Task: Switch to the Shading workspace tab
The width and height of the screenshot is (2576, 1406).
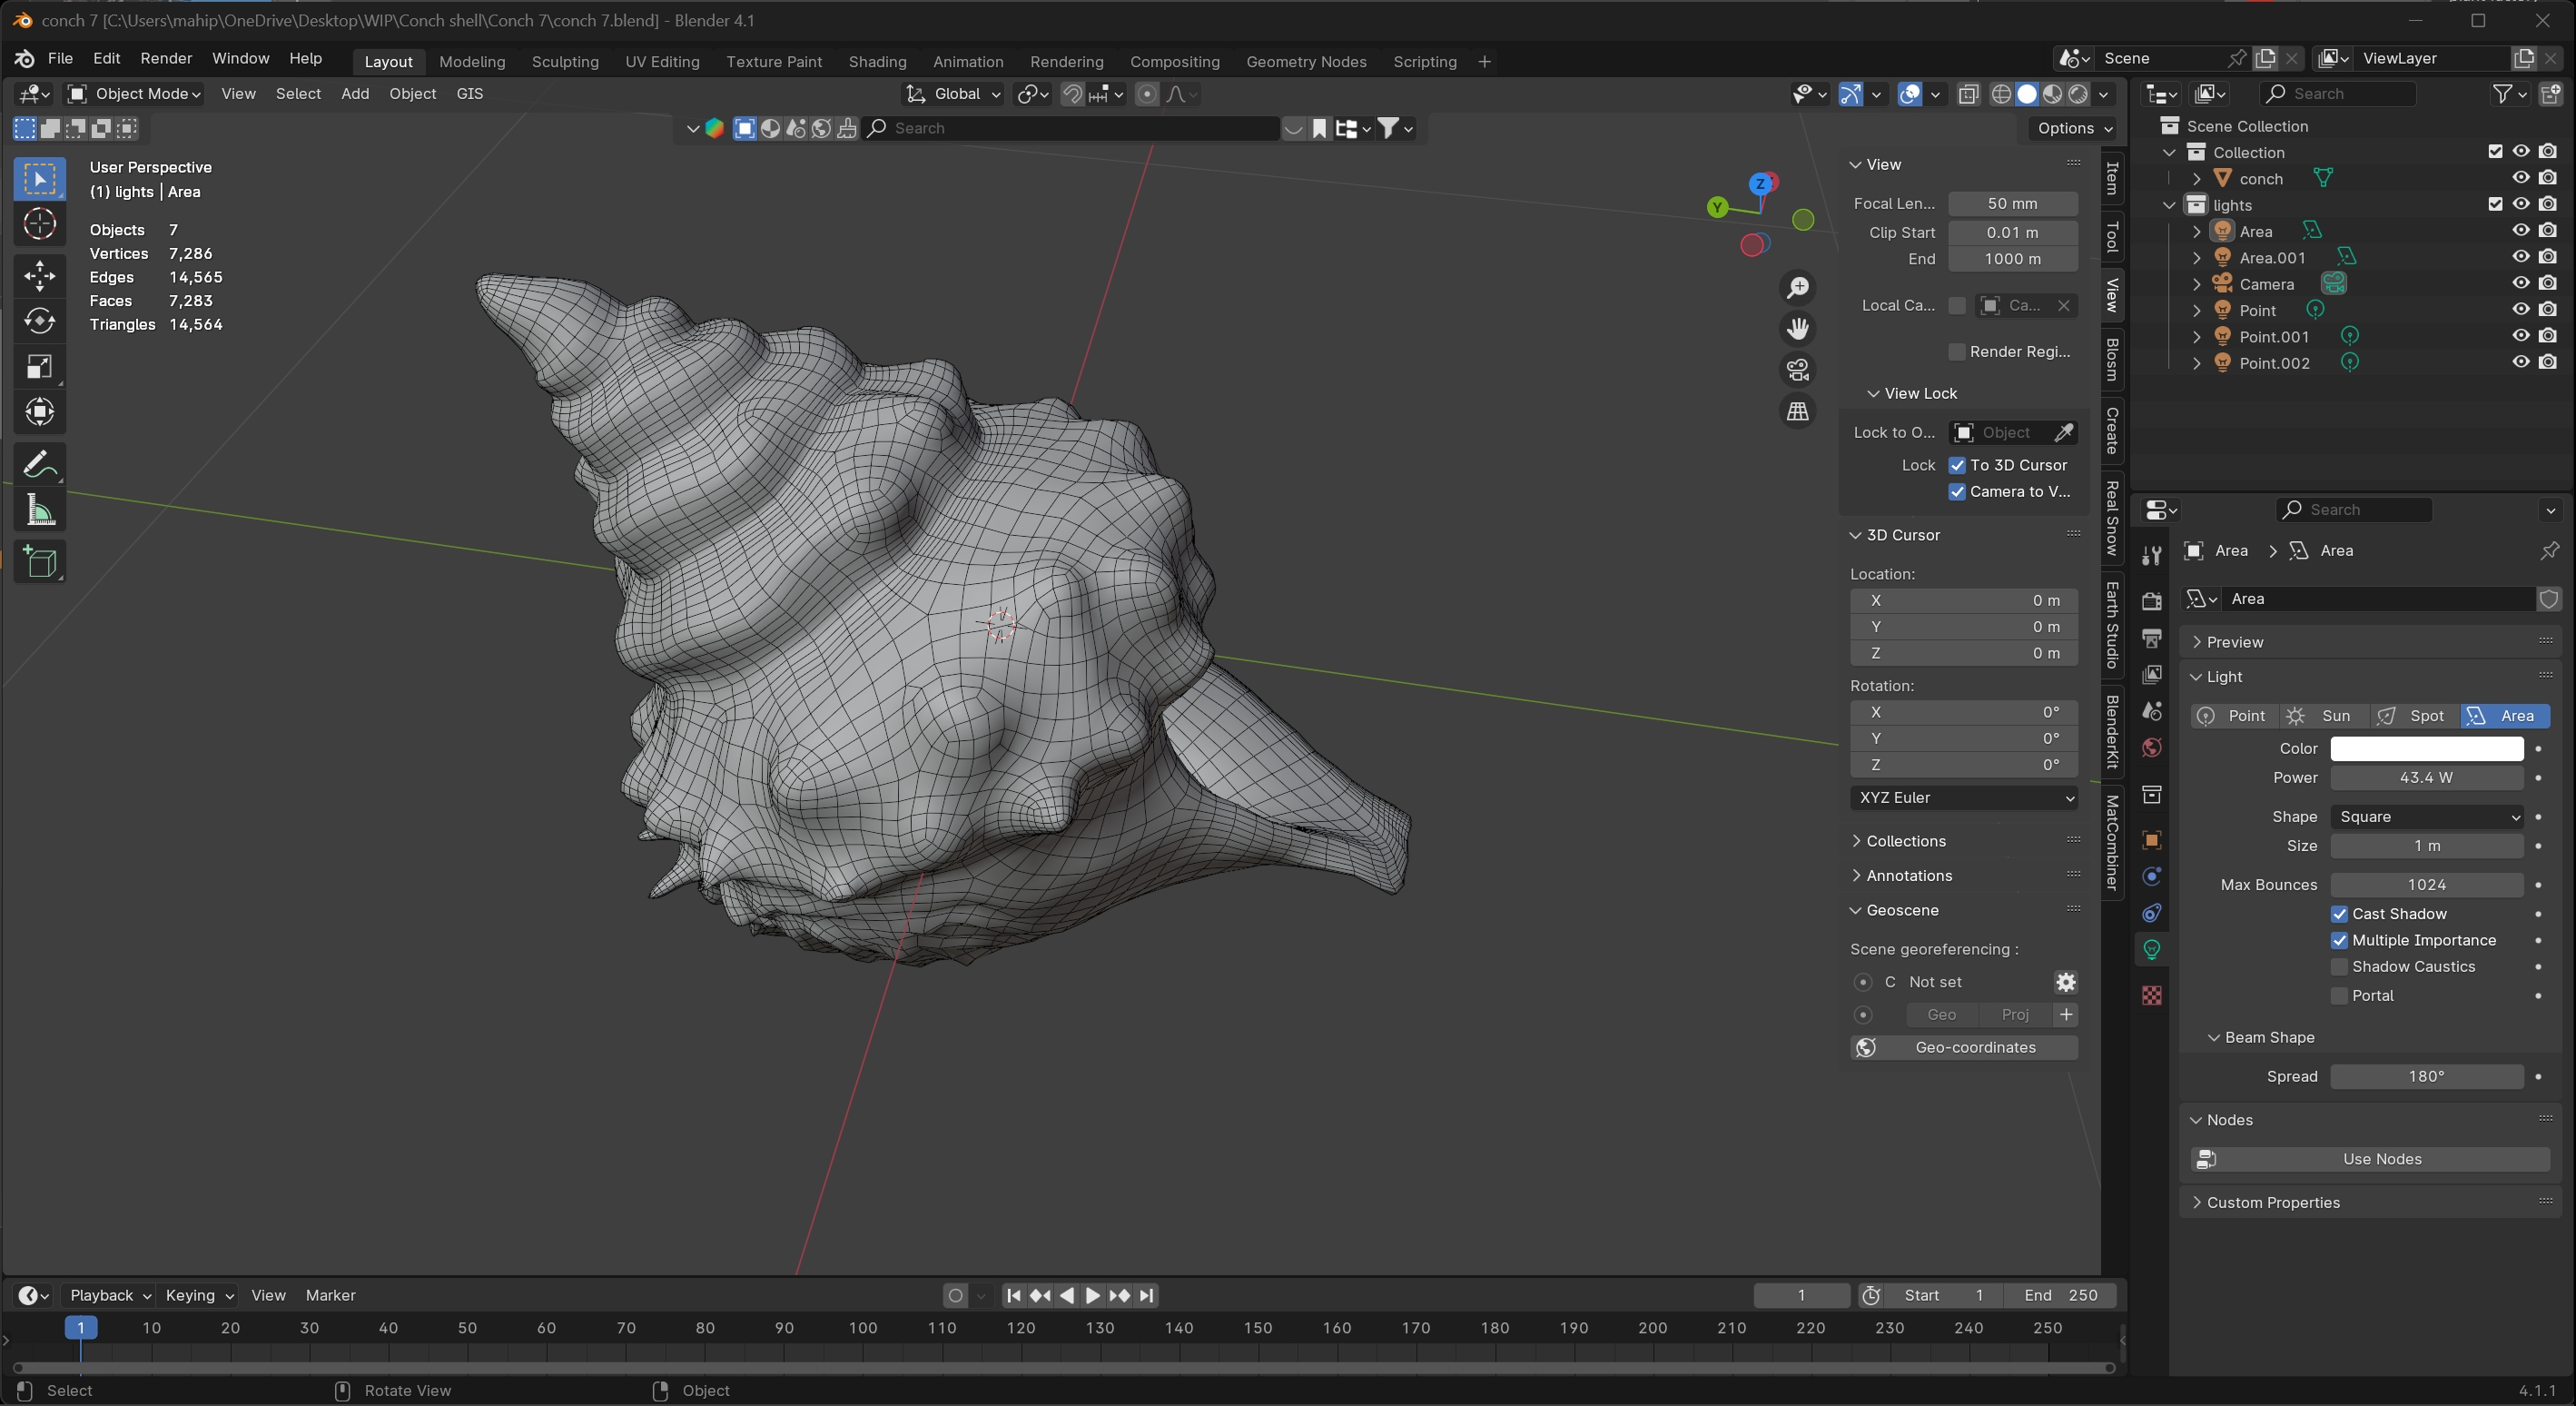Action: pyautogui.click(x=877, y=61)
